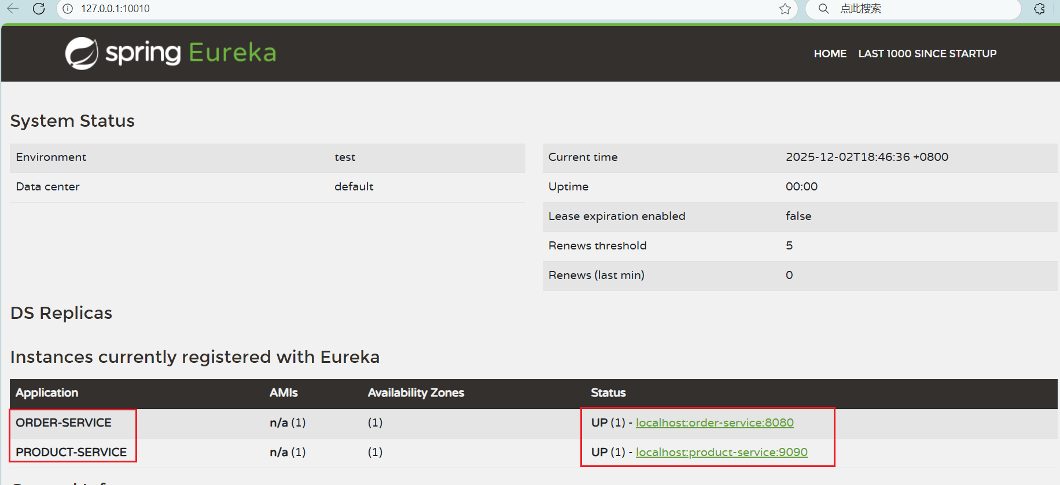Click the green Eureka logo text
Image resolution: width=1060 pixels, height=485 pixels.
coord(232,53)
